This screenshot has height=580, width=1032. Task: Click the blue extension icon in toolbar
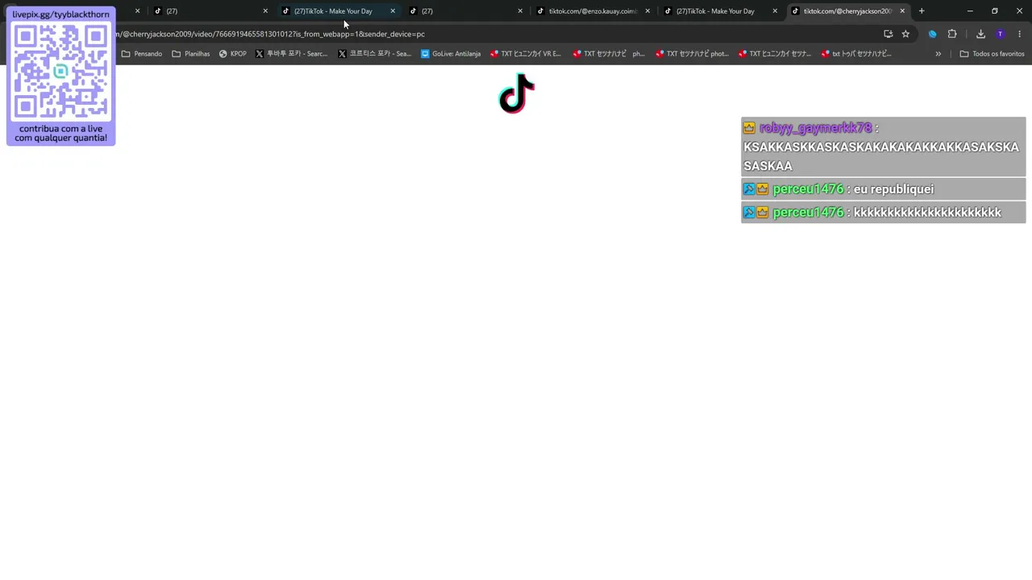click(x=933, y=34)
